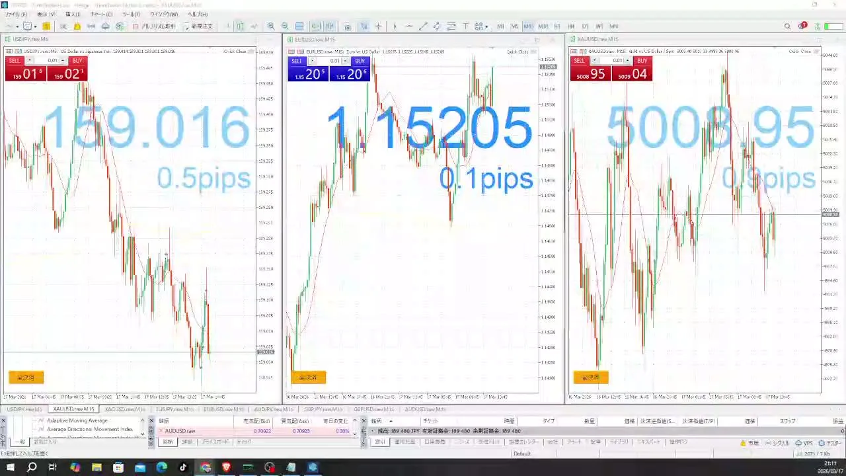Increase volume arrow on XAUUSD trade panel
This screenshot has width=846, height=476.
[627, 61]
